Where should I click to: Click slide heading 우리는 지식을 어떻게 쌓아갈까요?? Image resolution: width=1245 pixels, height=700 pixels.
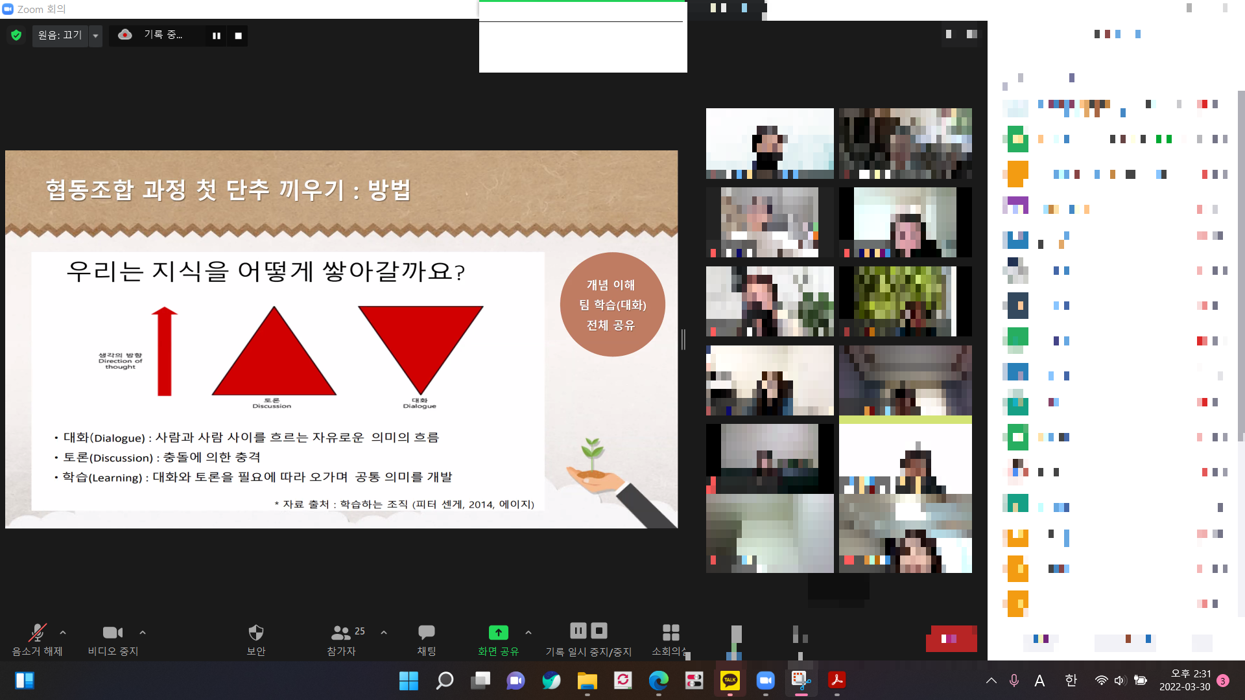point(266,271)
